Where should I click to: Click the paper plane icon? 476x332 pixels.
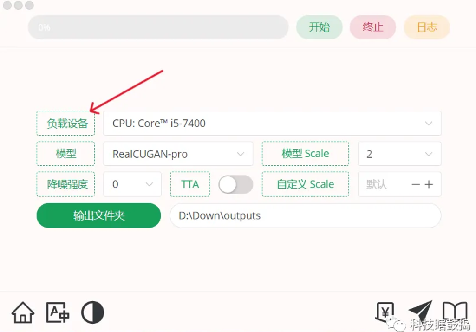tap(420, 312)
